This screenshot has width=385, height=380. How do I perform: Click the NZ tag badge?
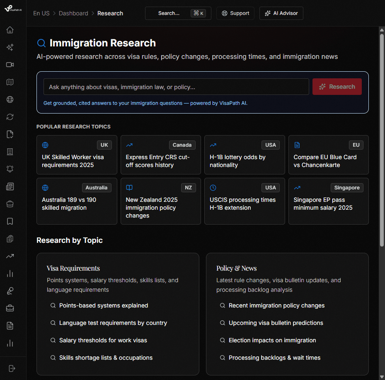[x=188, y=188]
